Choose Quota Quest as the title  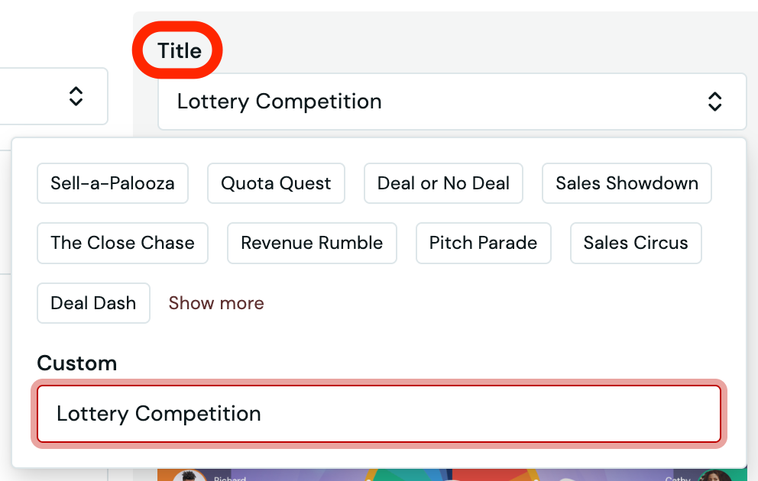(276, 183)
